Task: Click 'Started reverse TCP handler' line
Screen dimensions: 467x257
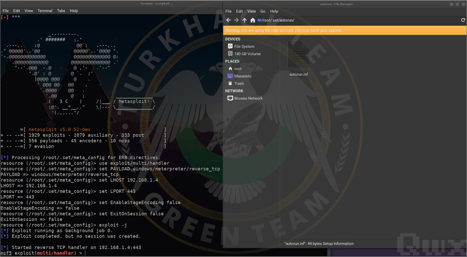Action: pos(71,248)
